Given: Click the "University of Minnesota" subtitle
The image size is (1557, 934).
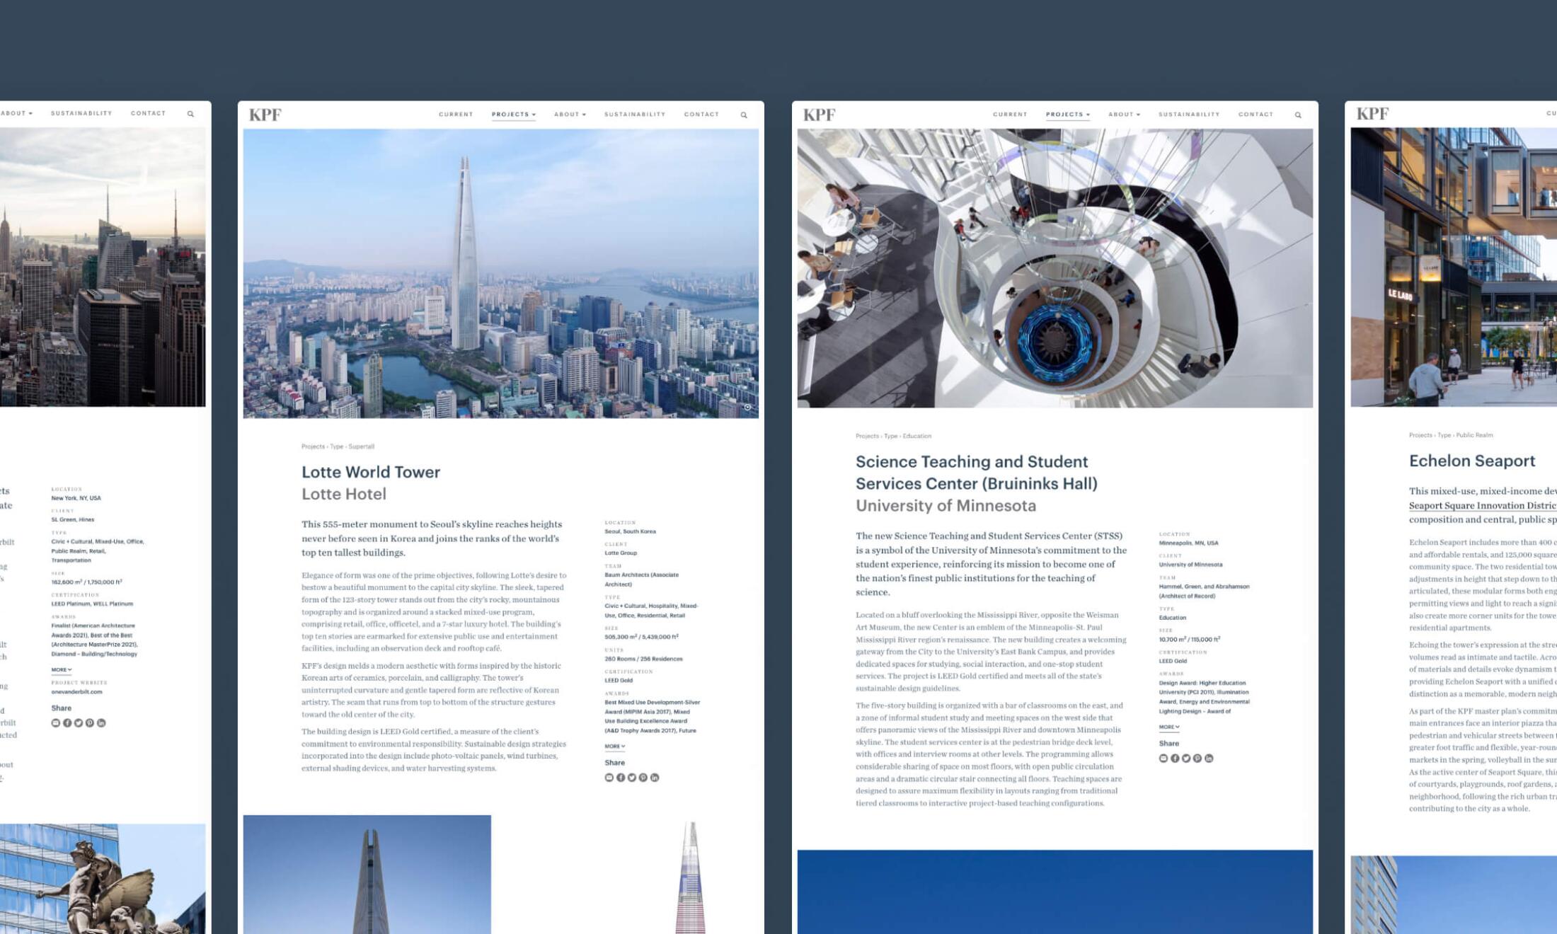Looking at the screenshot, I should (x=946, y=505).
